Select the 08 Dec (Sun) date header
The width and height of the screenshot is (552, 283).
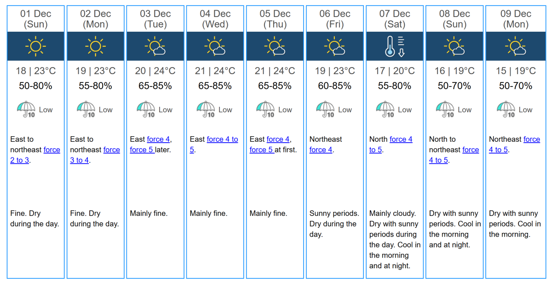454,19
